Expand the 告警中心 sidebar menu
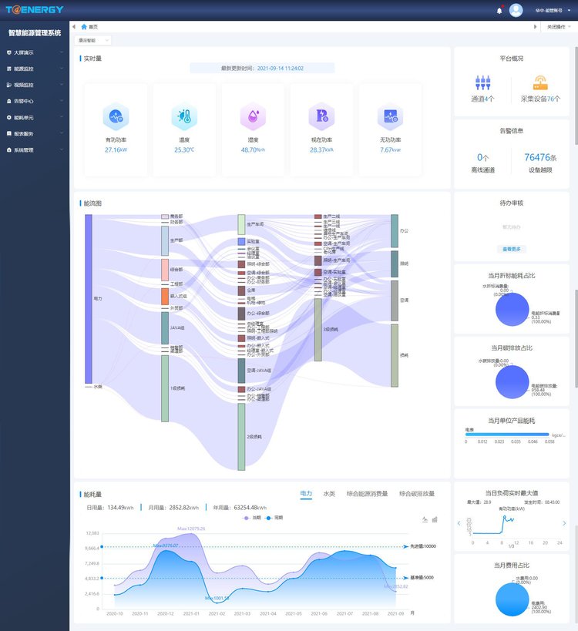This screenshot has height=631, width=578. (x=35, y=101)
